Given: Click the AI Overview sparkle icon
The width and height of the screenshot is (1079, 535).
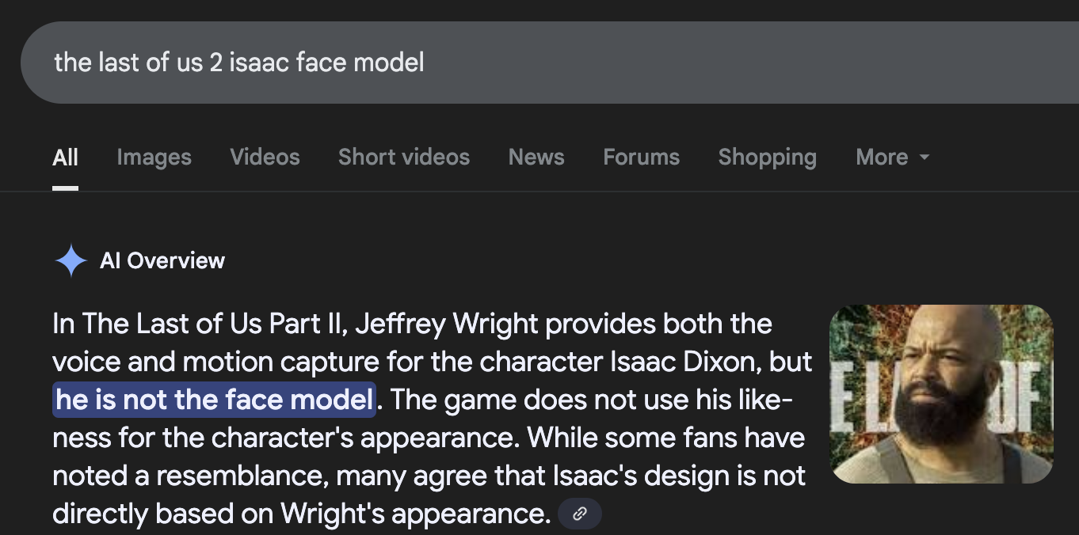Looking at the screenshot, I should pos(71,260).
